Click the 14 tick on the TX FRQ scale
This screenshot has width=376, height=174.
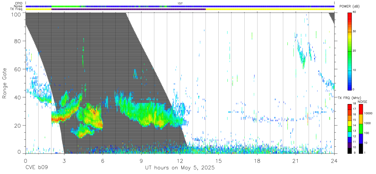354,126
